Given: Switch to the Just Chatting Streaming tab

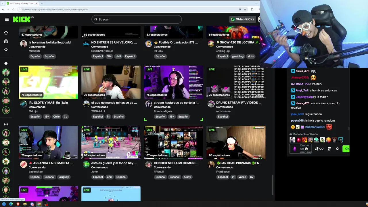Looking at the screenshot, I should 22,3.
